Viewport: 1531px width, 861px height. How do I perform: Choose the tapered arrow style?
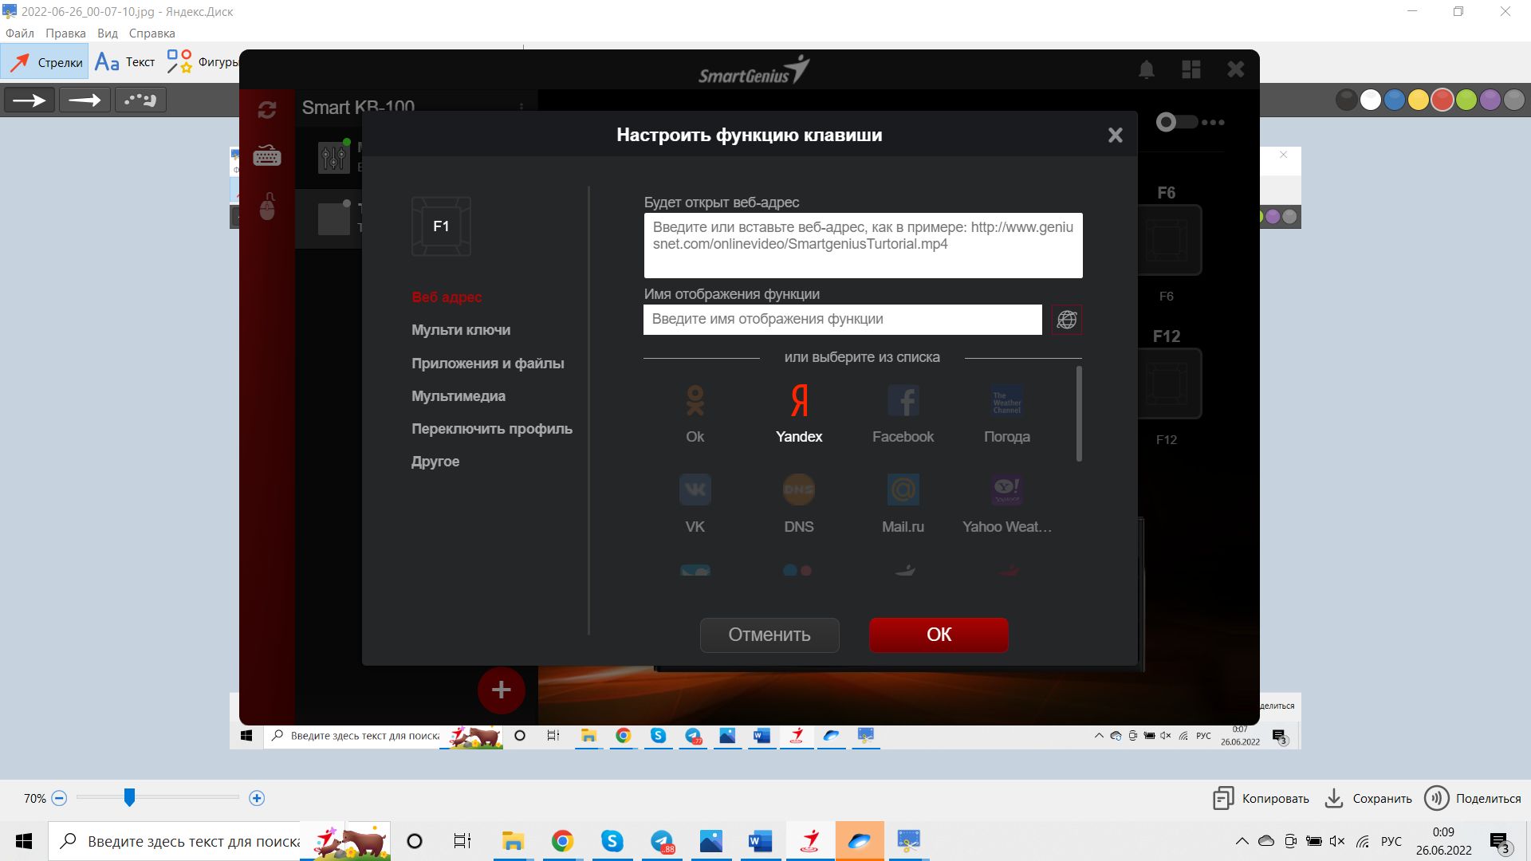pyautogui.click(x=85, y=100)
